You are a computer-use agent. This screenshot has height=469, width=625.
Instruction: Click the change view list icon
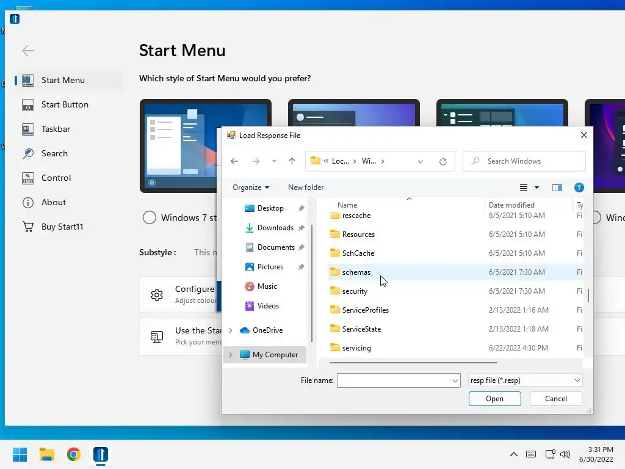click(523, 187)
